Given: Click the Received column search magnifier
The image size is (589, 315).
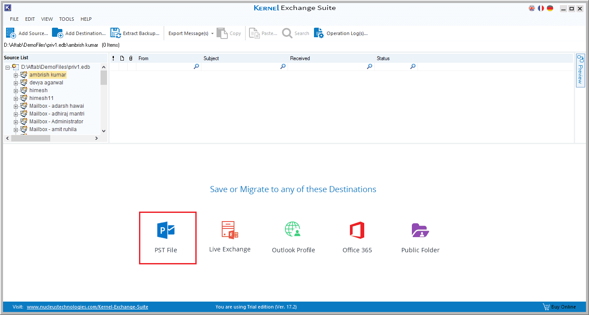Looking at the screenshot, I should point(369,67).
